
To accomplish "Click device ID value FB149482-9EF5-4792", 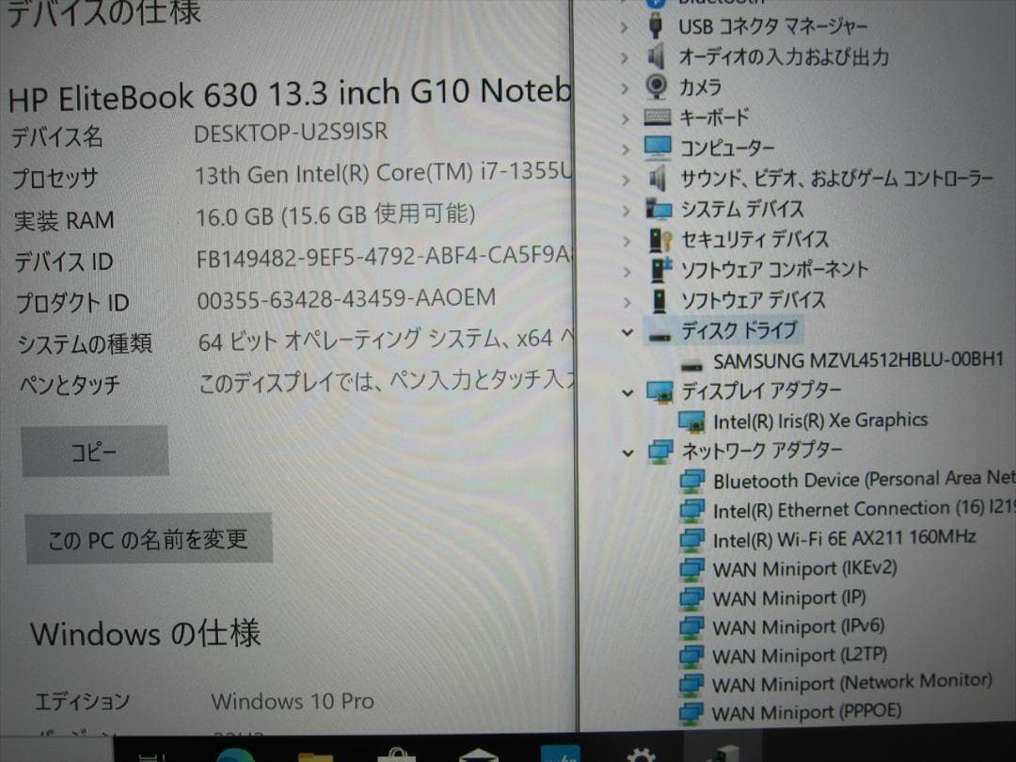I will [384, 257].
